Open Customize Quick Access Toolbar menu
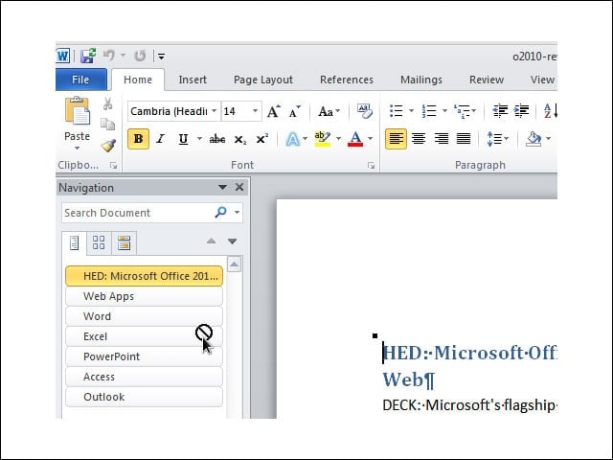 coord(161,57)
